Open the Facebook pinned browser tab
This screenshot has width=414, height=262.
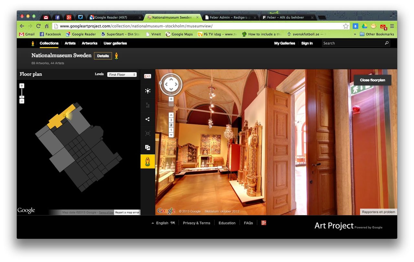pyautogui.click(x=58, y=17)
